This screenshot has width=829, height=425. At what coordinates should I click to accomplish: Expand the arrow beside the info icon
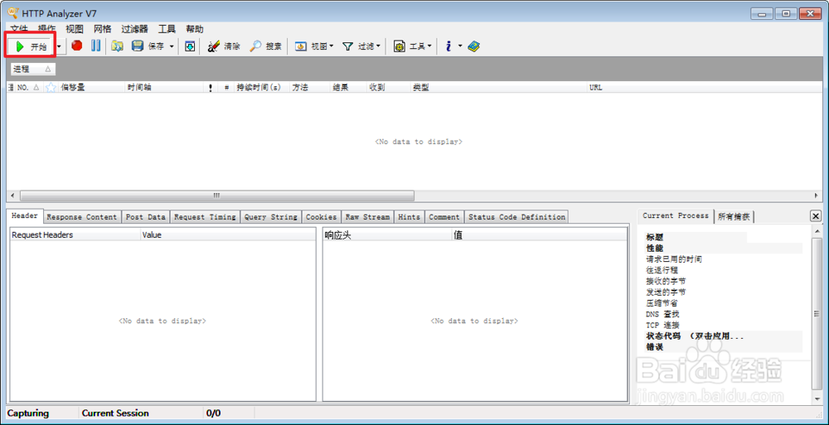click(x=459, y=46)
